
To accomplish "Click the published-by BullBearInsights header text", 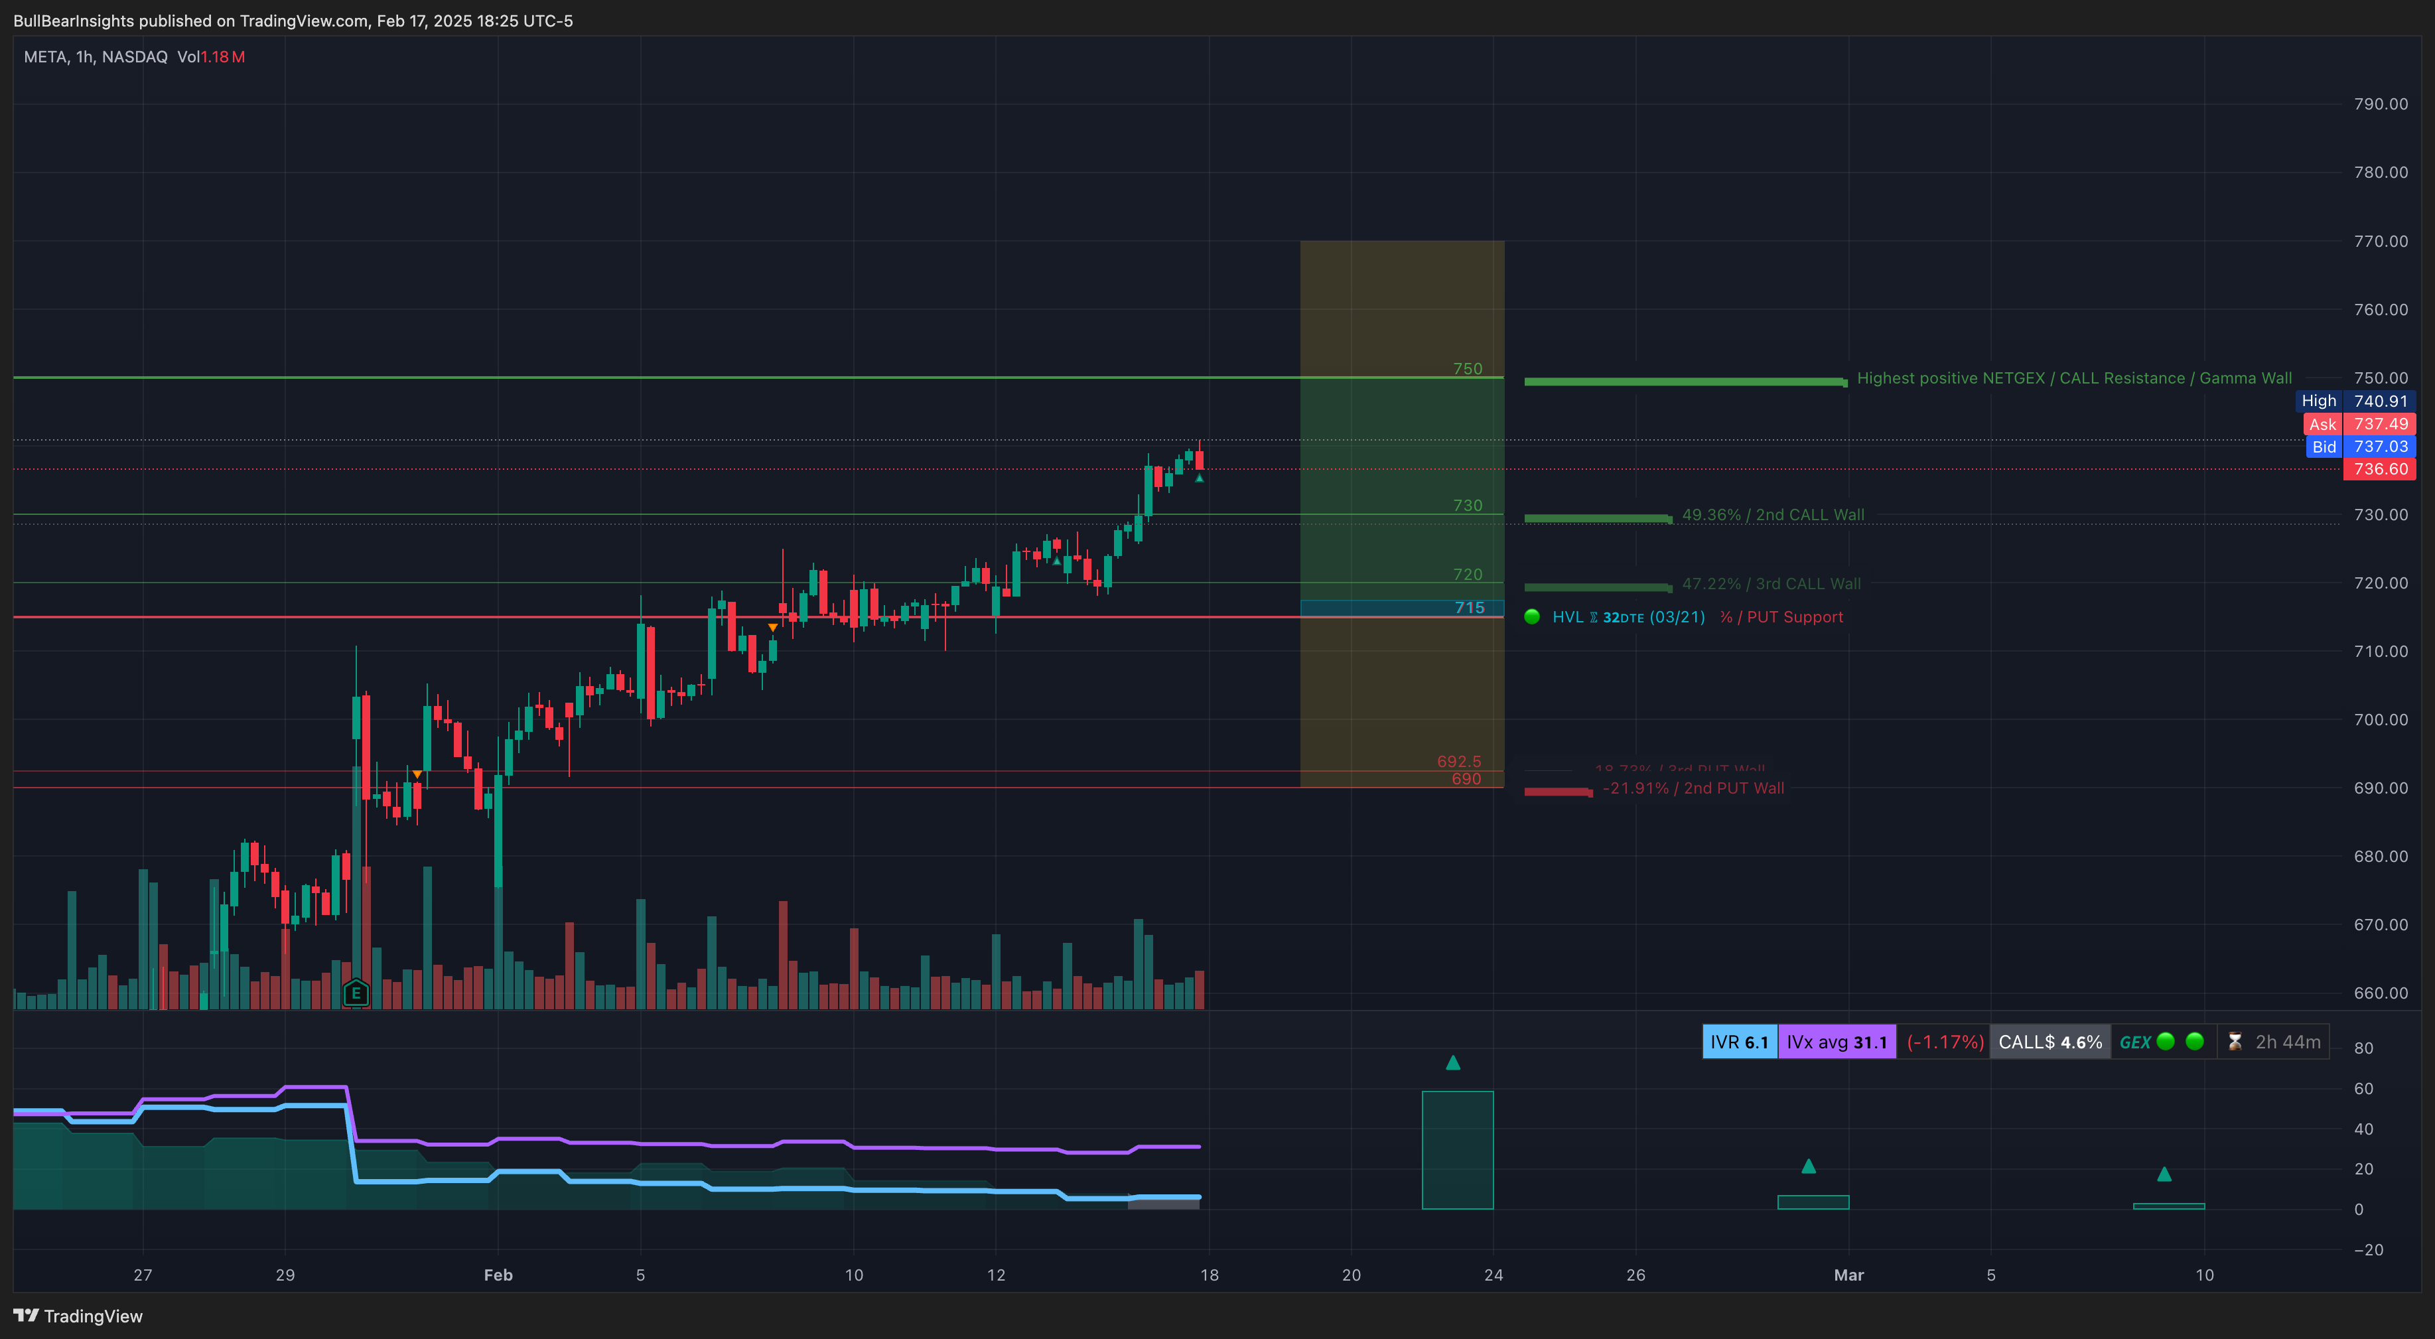I will click(x=293, y=21).
